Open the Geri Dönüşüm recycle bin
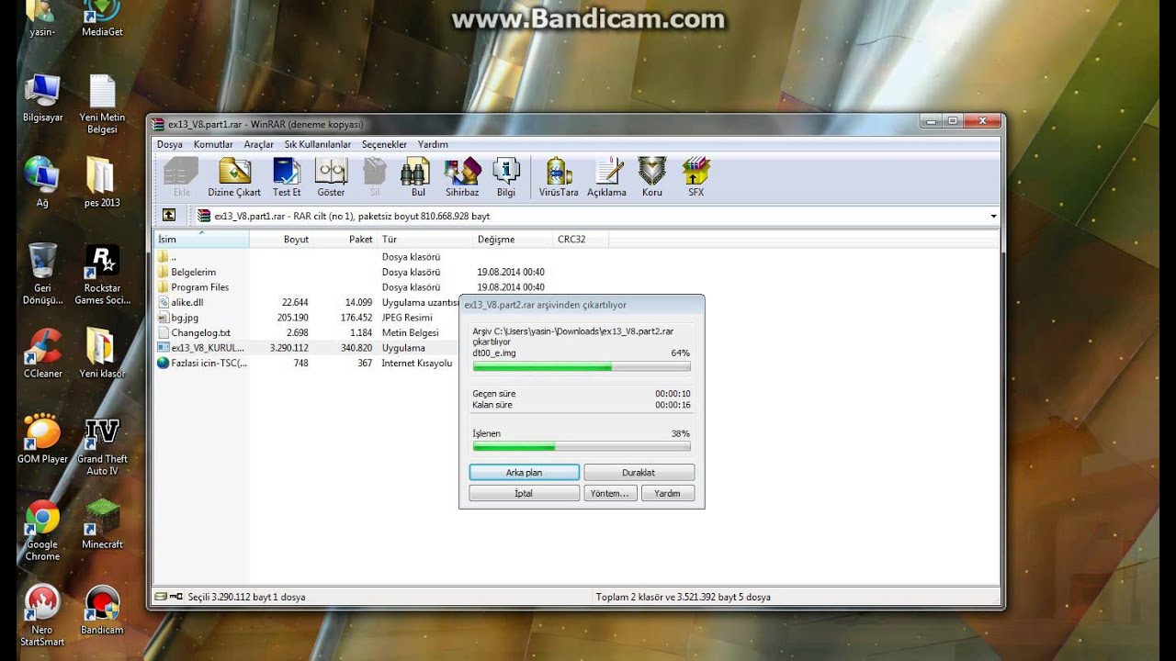 pos(42,274)
